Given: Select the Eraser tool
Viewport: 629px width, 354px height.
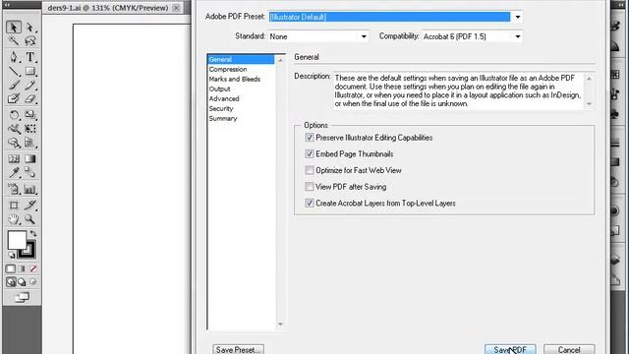Looking at the screenshot, I should click(x=30, y=98).
